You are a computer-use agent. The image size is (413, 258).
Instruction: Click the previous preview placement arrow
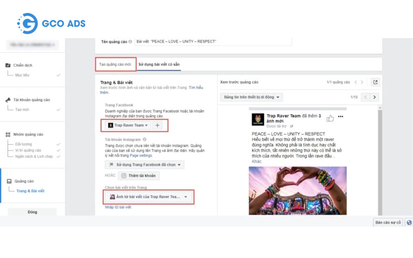366,97
